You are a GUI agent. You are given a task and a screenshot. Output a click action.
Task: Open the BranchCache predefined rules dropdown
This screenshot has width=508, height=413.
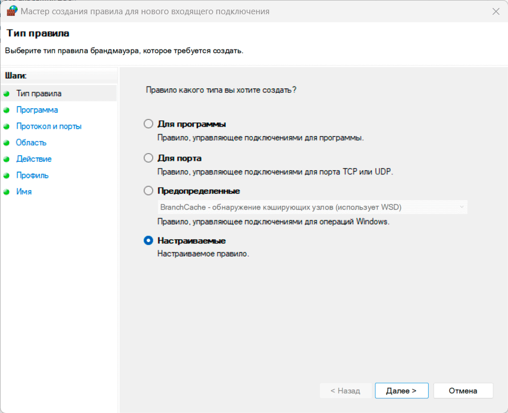click(x=312, y=207)
